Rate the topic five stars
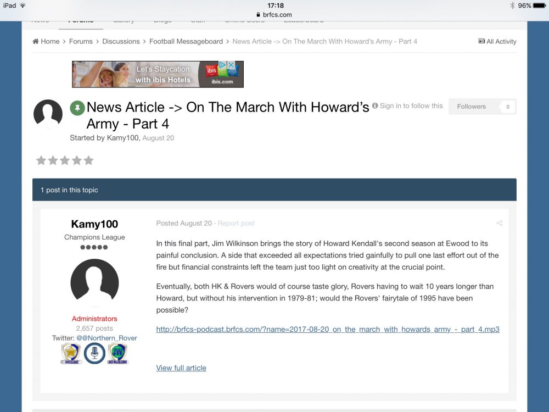549x412 pixels. pyautogui.click(x=89, y=160)
